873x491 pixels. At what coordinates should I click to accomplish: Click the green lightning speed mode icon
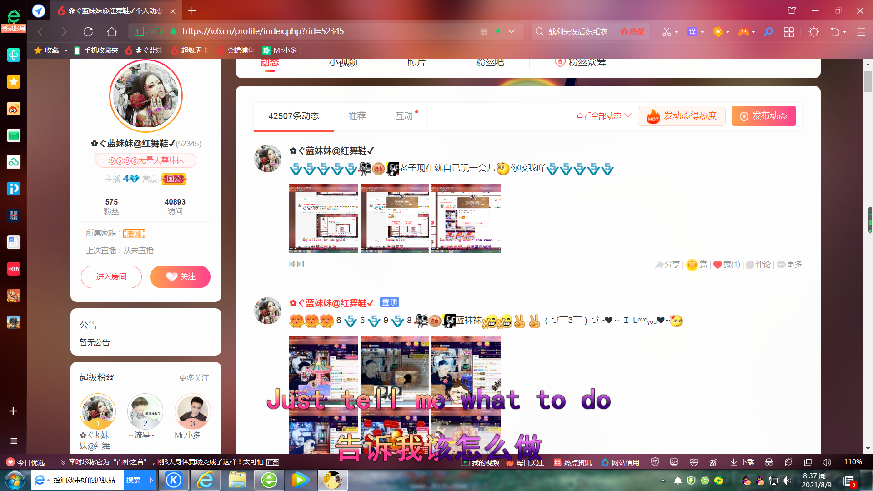498,31
